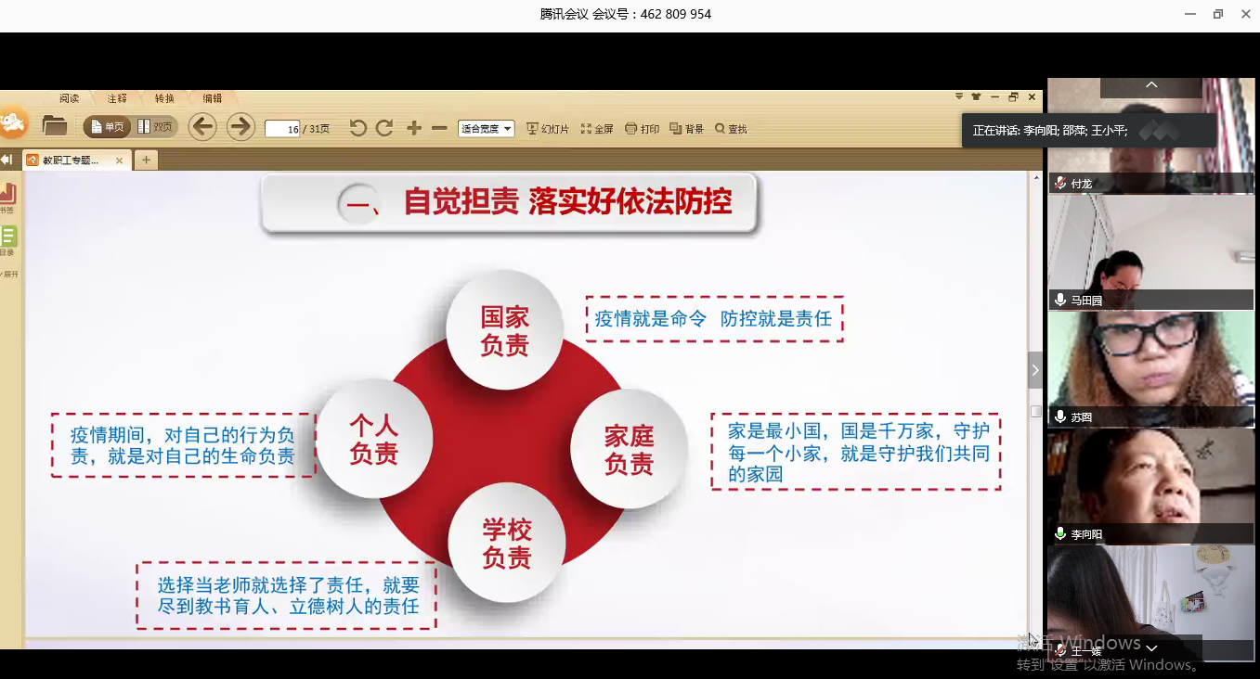This screenshot has width=1260, height=679.
Task: Click the skin (shirt) icon in reader title bar
Action: point(976,97)
